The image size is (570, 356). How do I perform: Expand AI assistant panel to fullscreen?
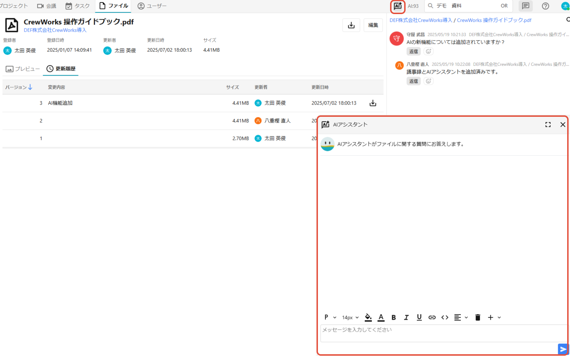548,125
